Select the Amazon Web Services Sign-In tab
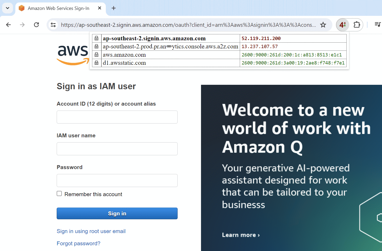The height and width of the screenshot is (251, 382). pyautogui.click(x=61, y=8)
